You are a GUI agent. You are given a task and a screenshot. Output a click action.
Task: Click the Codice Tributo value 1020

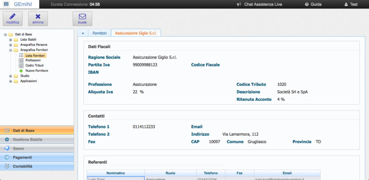pyautogui.click(x=282, y=84)
